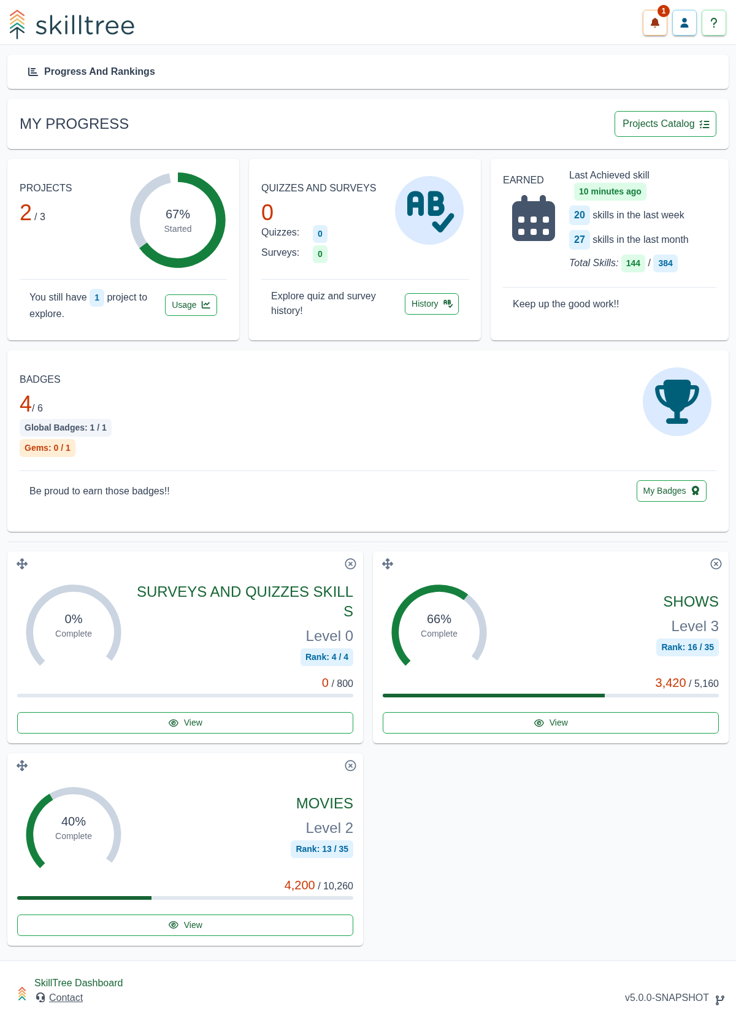Click the Surveys count 0 badge
Screen dimensions: 736x1020
click(320, 254)
